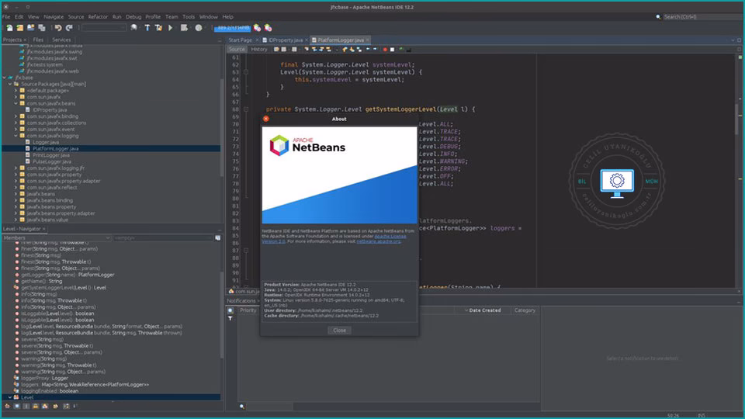Click the New Project toolbar icon
The height and width of the screenshot is (419, 745).
coord(20,28)
